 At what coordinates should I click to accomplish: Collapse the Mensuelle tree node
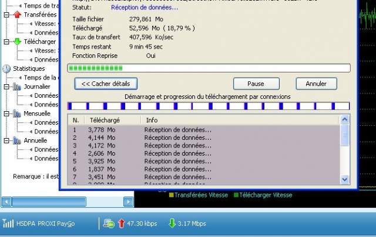click(6, 114)
